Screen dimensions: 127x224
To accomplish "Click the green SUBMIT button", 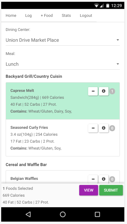I will tap(111, 190).
